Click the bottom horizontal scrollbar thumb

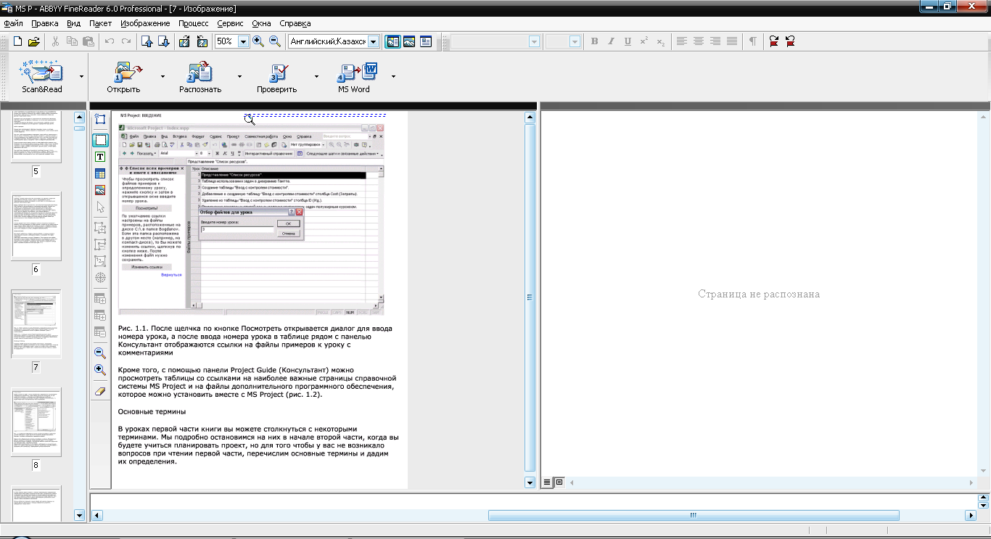pos(694,515)
